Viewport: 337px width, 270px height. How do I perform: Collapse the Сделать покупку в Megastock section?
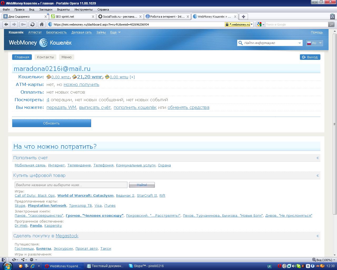tap(318, 236)
